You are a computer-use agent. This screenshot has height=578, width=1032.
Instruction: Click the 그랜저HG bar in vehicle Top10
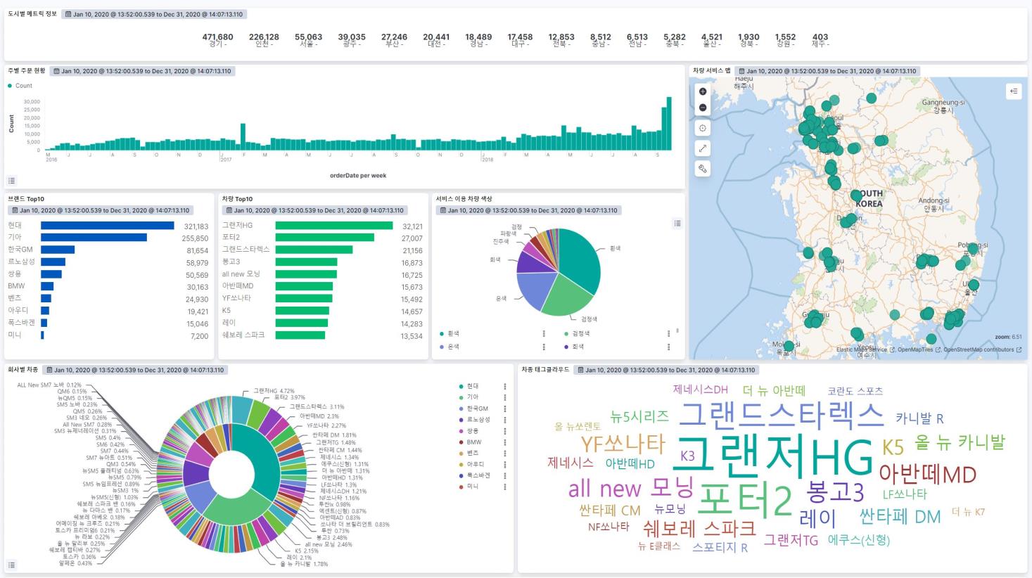pos(334,226)
